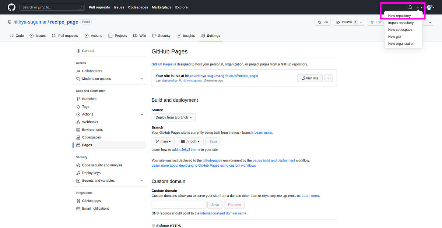Pin the recipe_page repository

[322, 22]
